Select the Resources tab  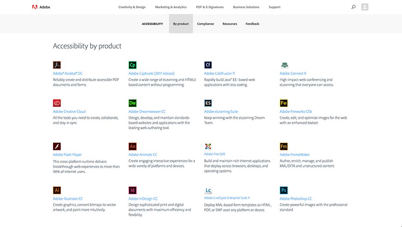point(230,24)
